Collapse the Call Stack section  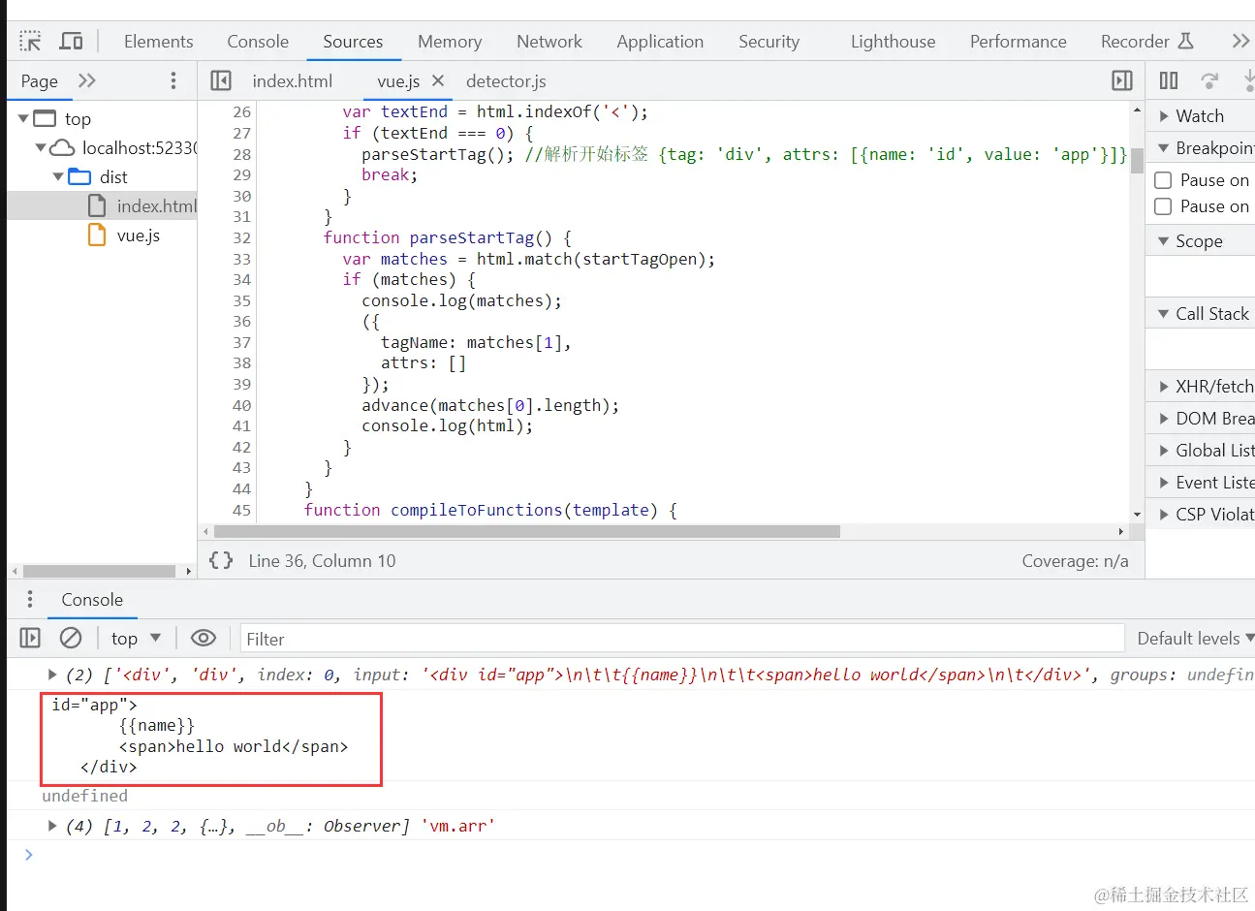coord(1164,314)
